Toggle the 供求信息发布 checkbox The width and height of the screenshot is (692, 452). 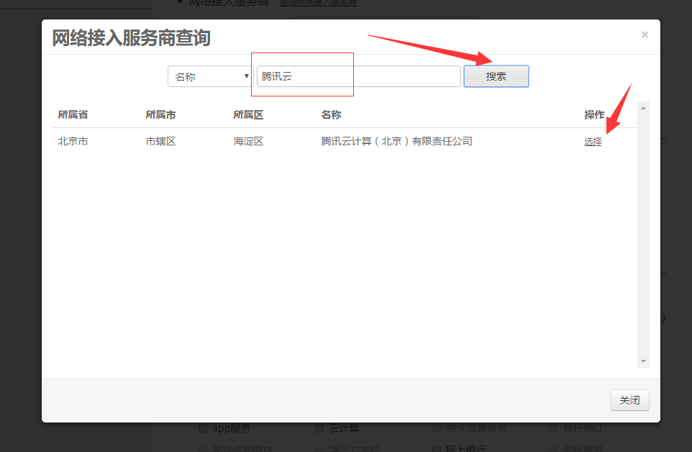coord(437,429)
